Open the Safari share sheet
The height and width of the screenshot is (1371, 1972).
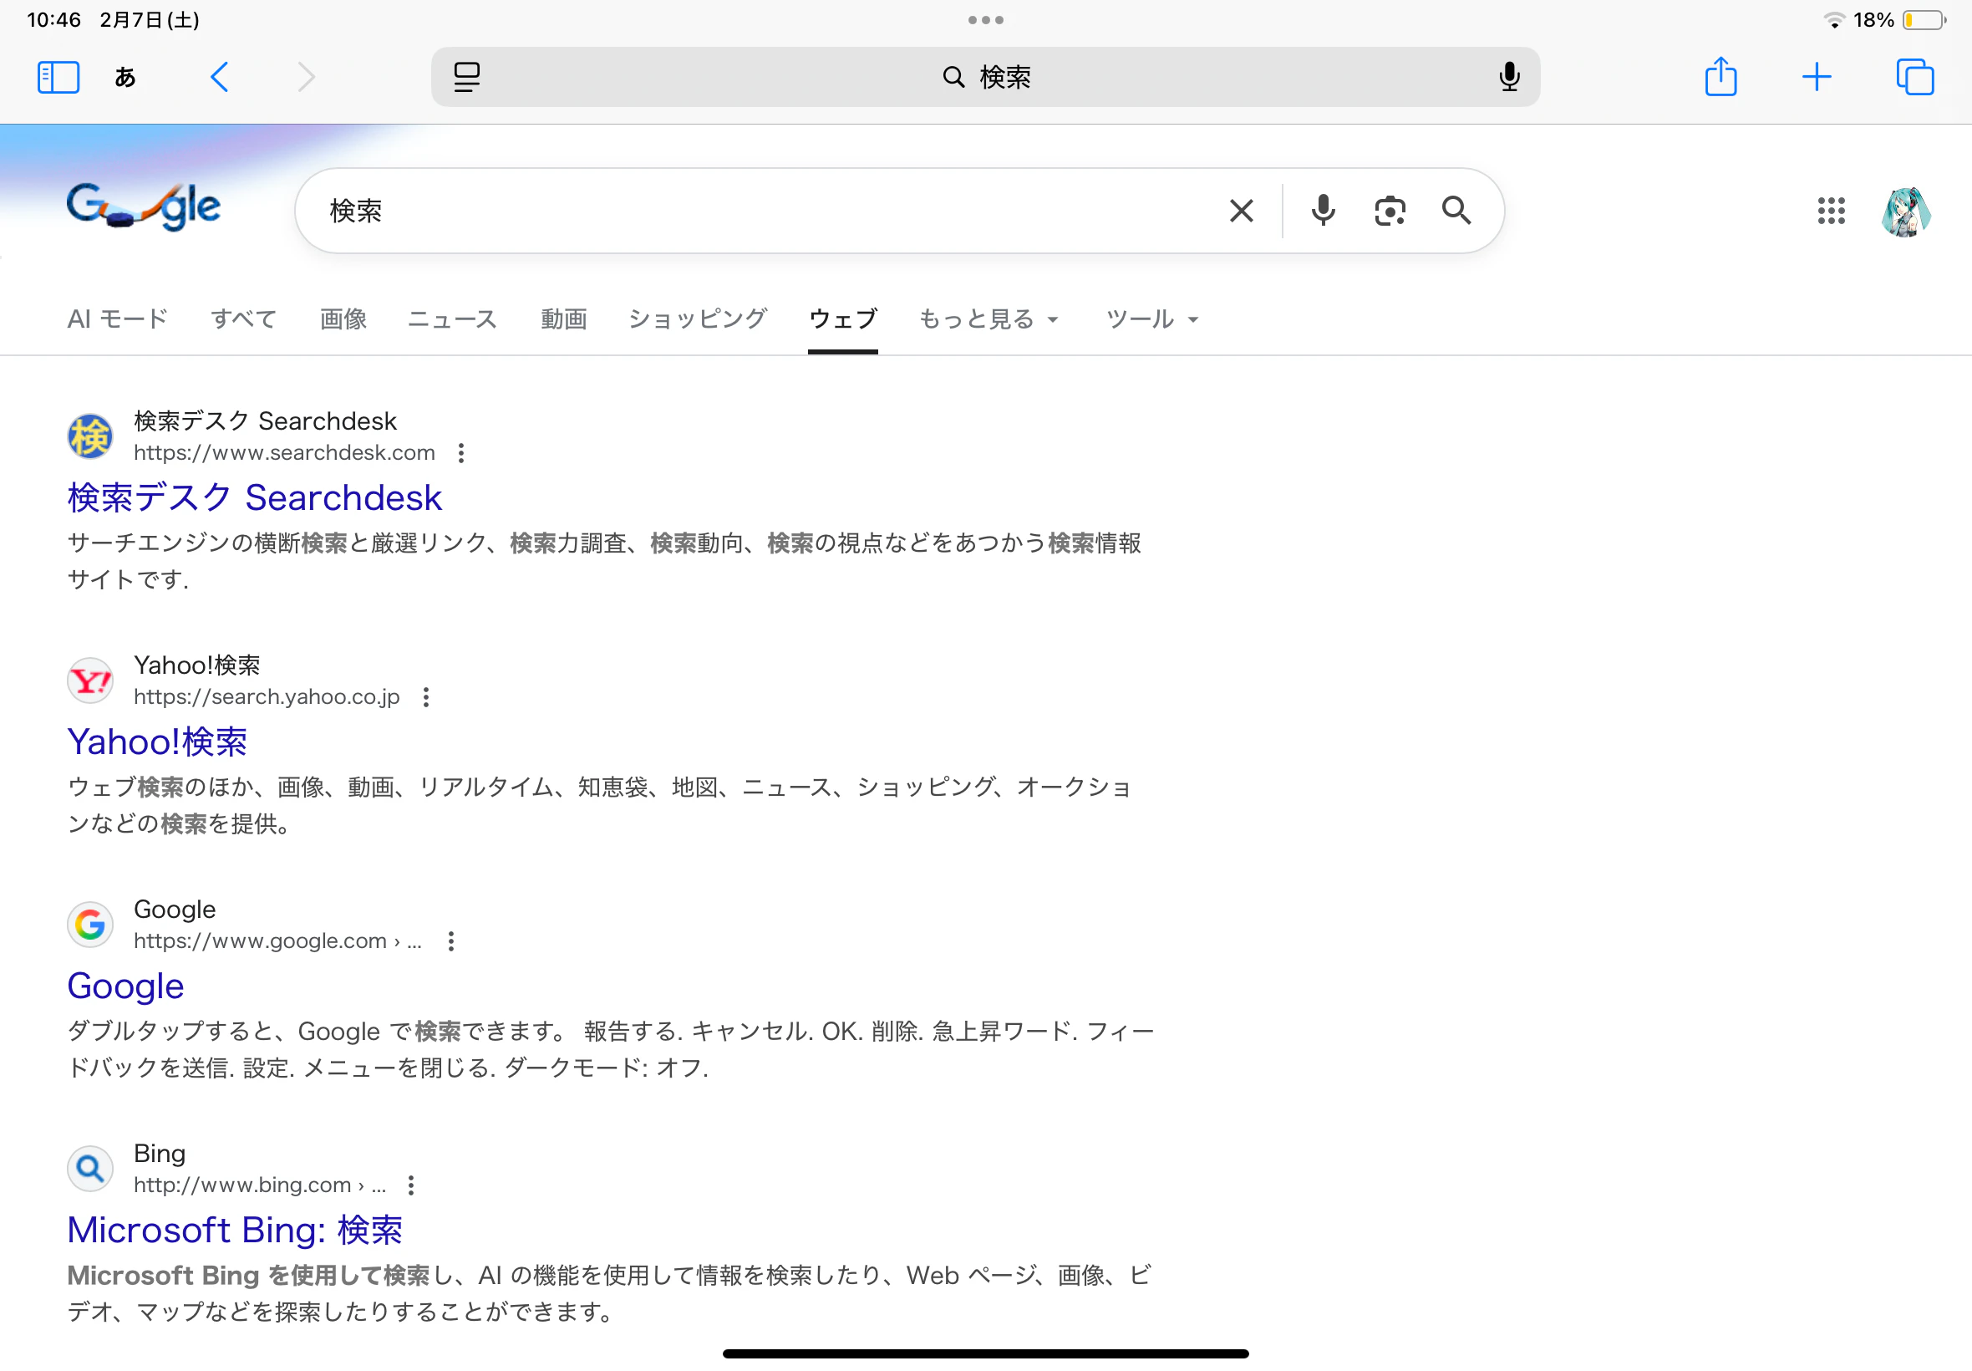tap(1720, 76)
